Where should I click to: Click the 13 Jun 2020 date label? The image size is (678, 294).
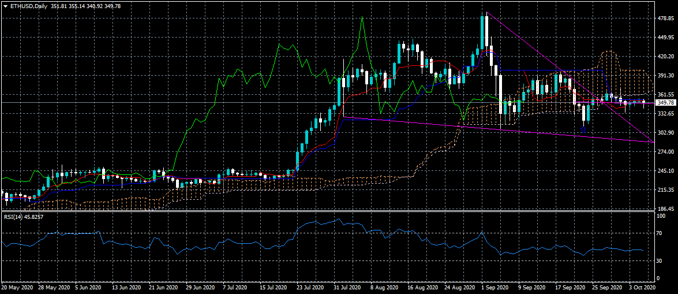click(x=126, y=287)
